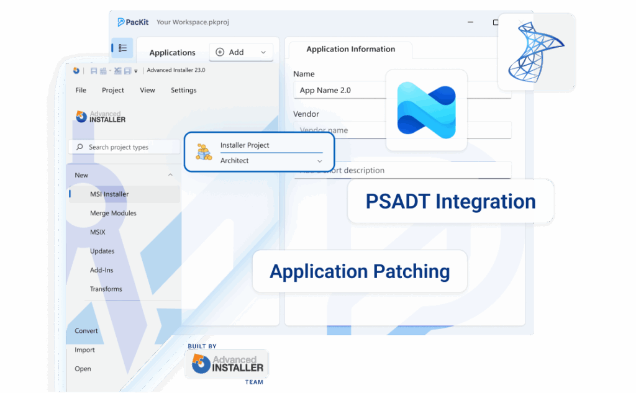Open the Convert section
The image size is (636, 393).
(86, 330)
